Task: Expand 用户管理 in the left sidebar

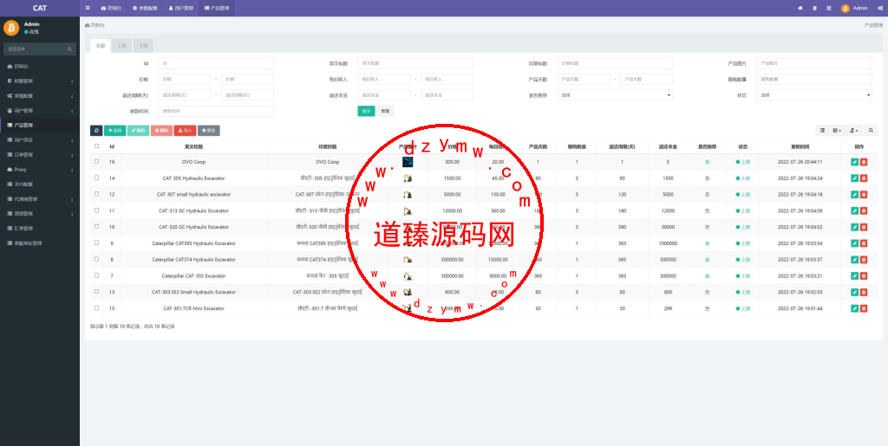Action: point(40,110)
